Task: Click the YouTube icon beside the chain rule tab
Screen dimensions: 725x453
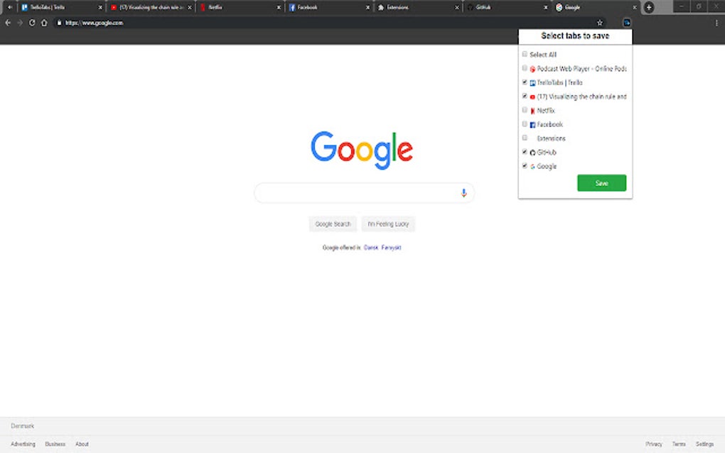Action: pyautogui.click(x=532, y=96)
